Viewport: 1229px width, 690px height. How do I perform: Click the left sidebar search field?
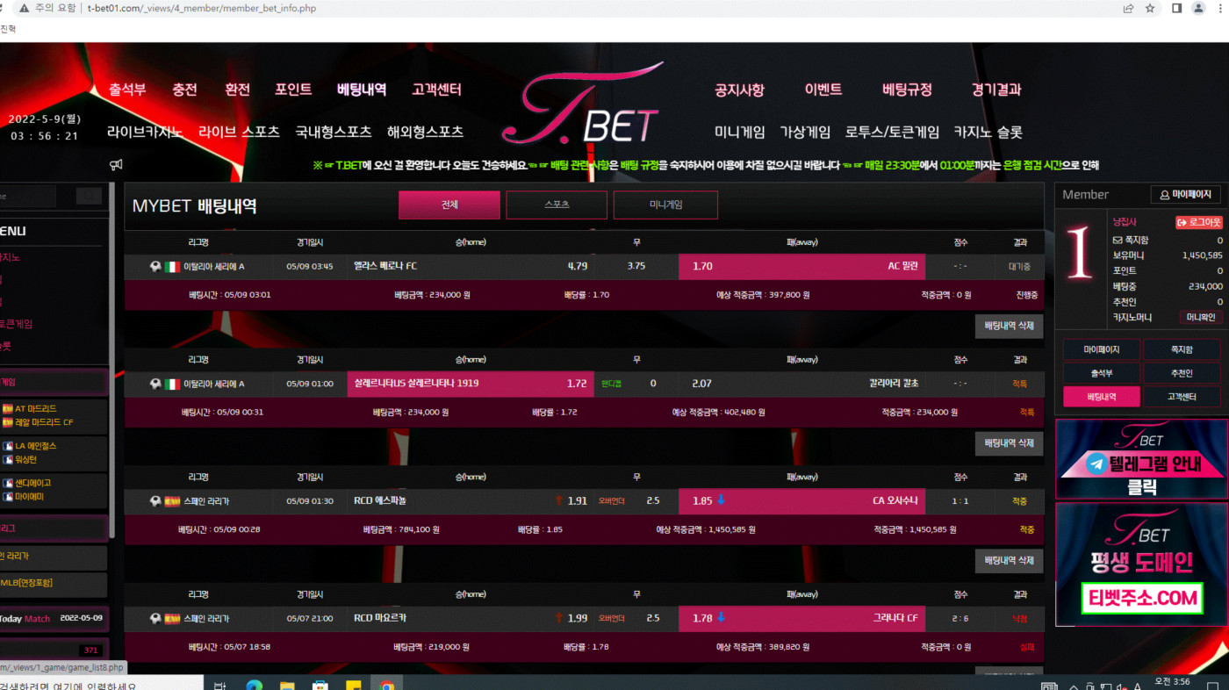[x=28, y=196]
